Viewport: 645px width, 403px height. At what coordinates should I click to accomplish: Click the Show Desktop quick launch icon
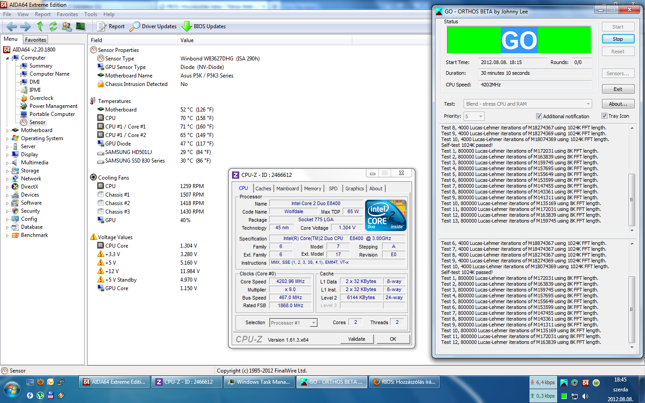[30, 382]
